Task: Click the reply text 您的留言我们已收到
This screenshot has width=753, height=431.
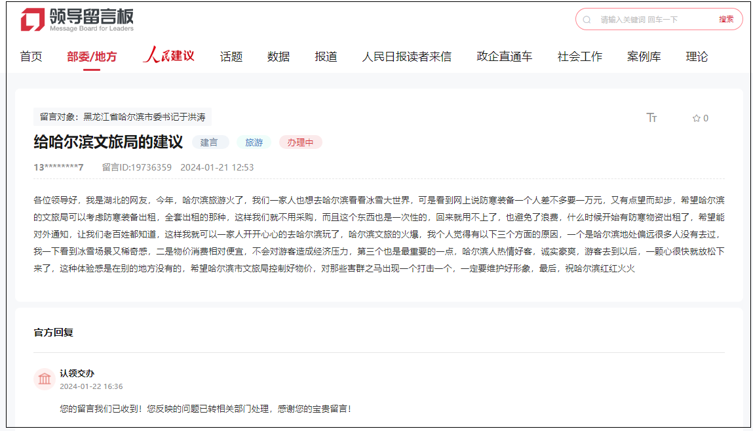Action: click(206, 409)
